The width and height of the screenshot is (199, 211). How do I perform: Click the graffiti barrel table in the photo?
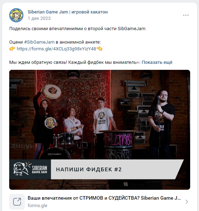118,145
